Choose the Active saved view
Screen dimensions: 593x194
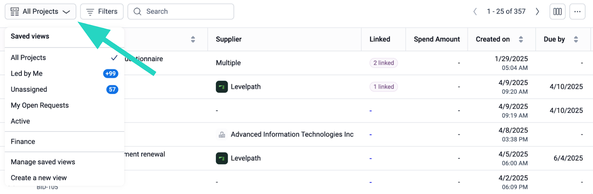pyautogui.click(x=20, y=121)
